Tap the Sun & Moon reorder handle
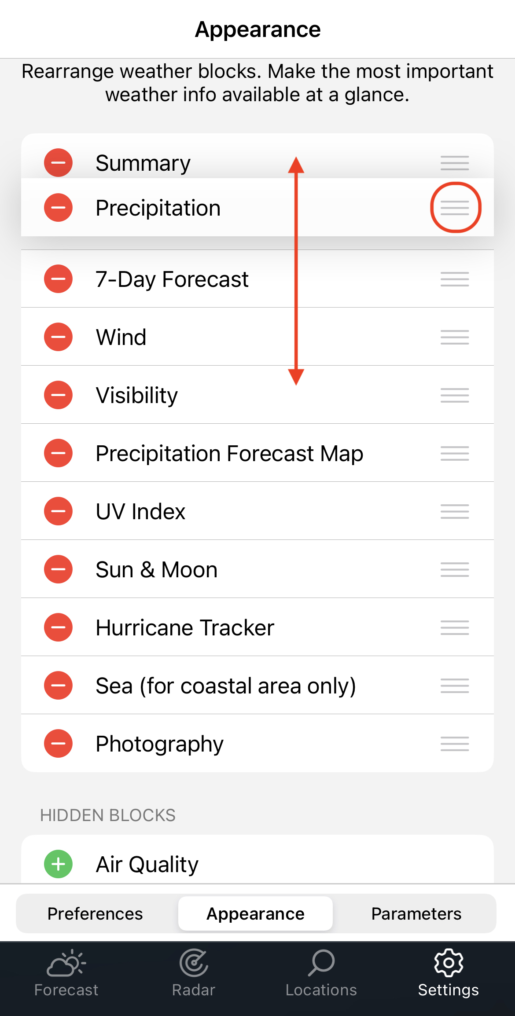 (455, 569)
